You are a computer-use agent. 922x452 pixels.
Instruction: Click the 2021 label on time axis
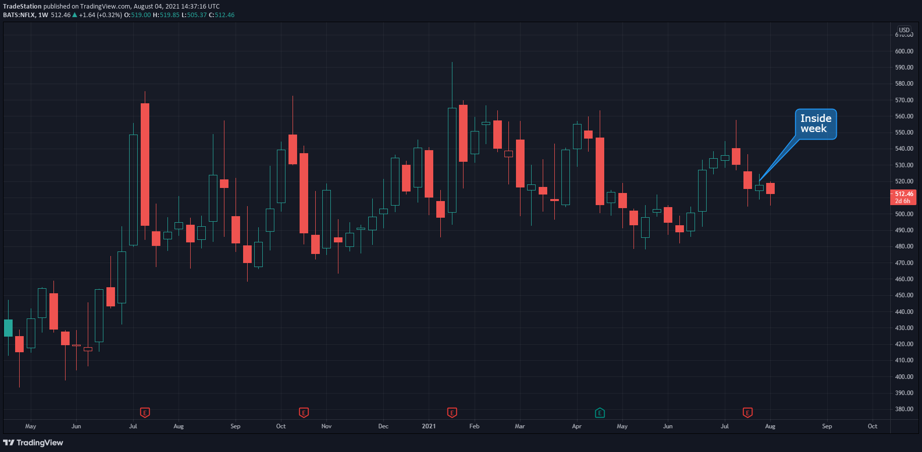(429, 426)
